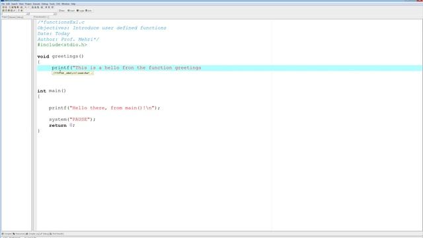The image size is (423, 238).
Task: Open the Execute menu
Action: click(36, 4)
